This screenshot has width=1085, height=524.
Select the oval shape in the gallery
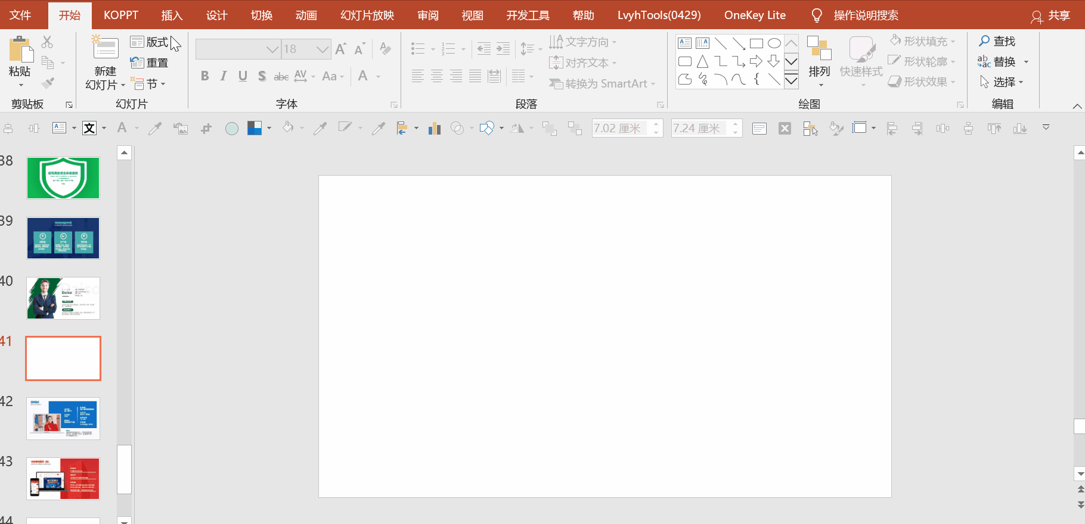[774, 43]
